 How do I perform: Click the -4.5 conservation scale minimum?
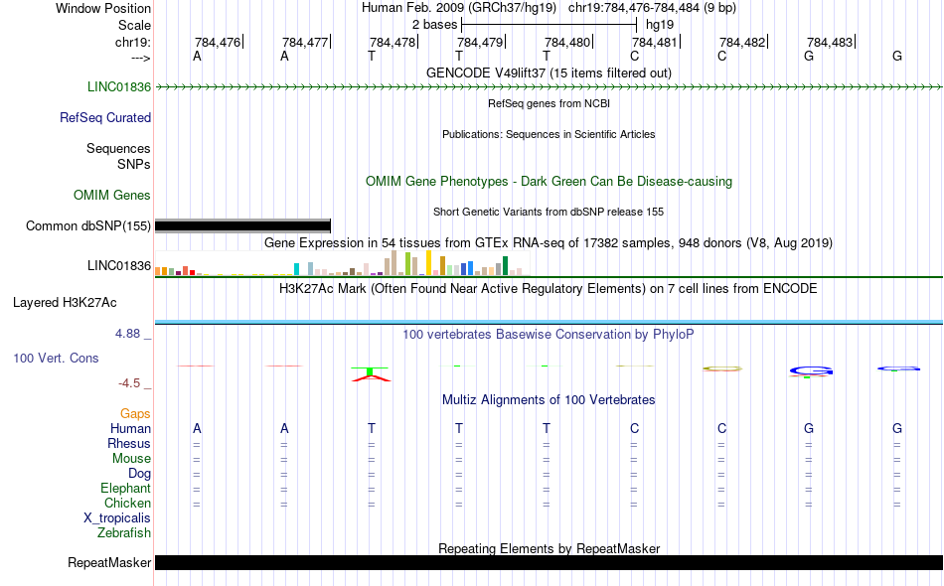pyautogui.click(x=129, y=383)
